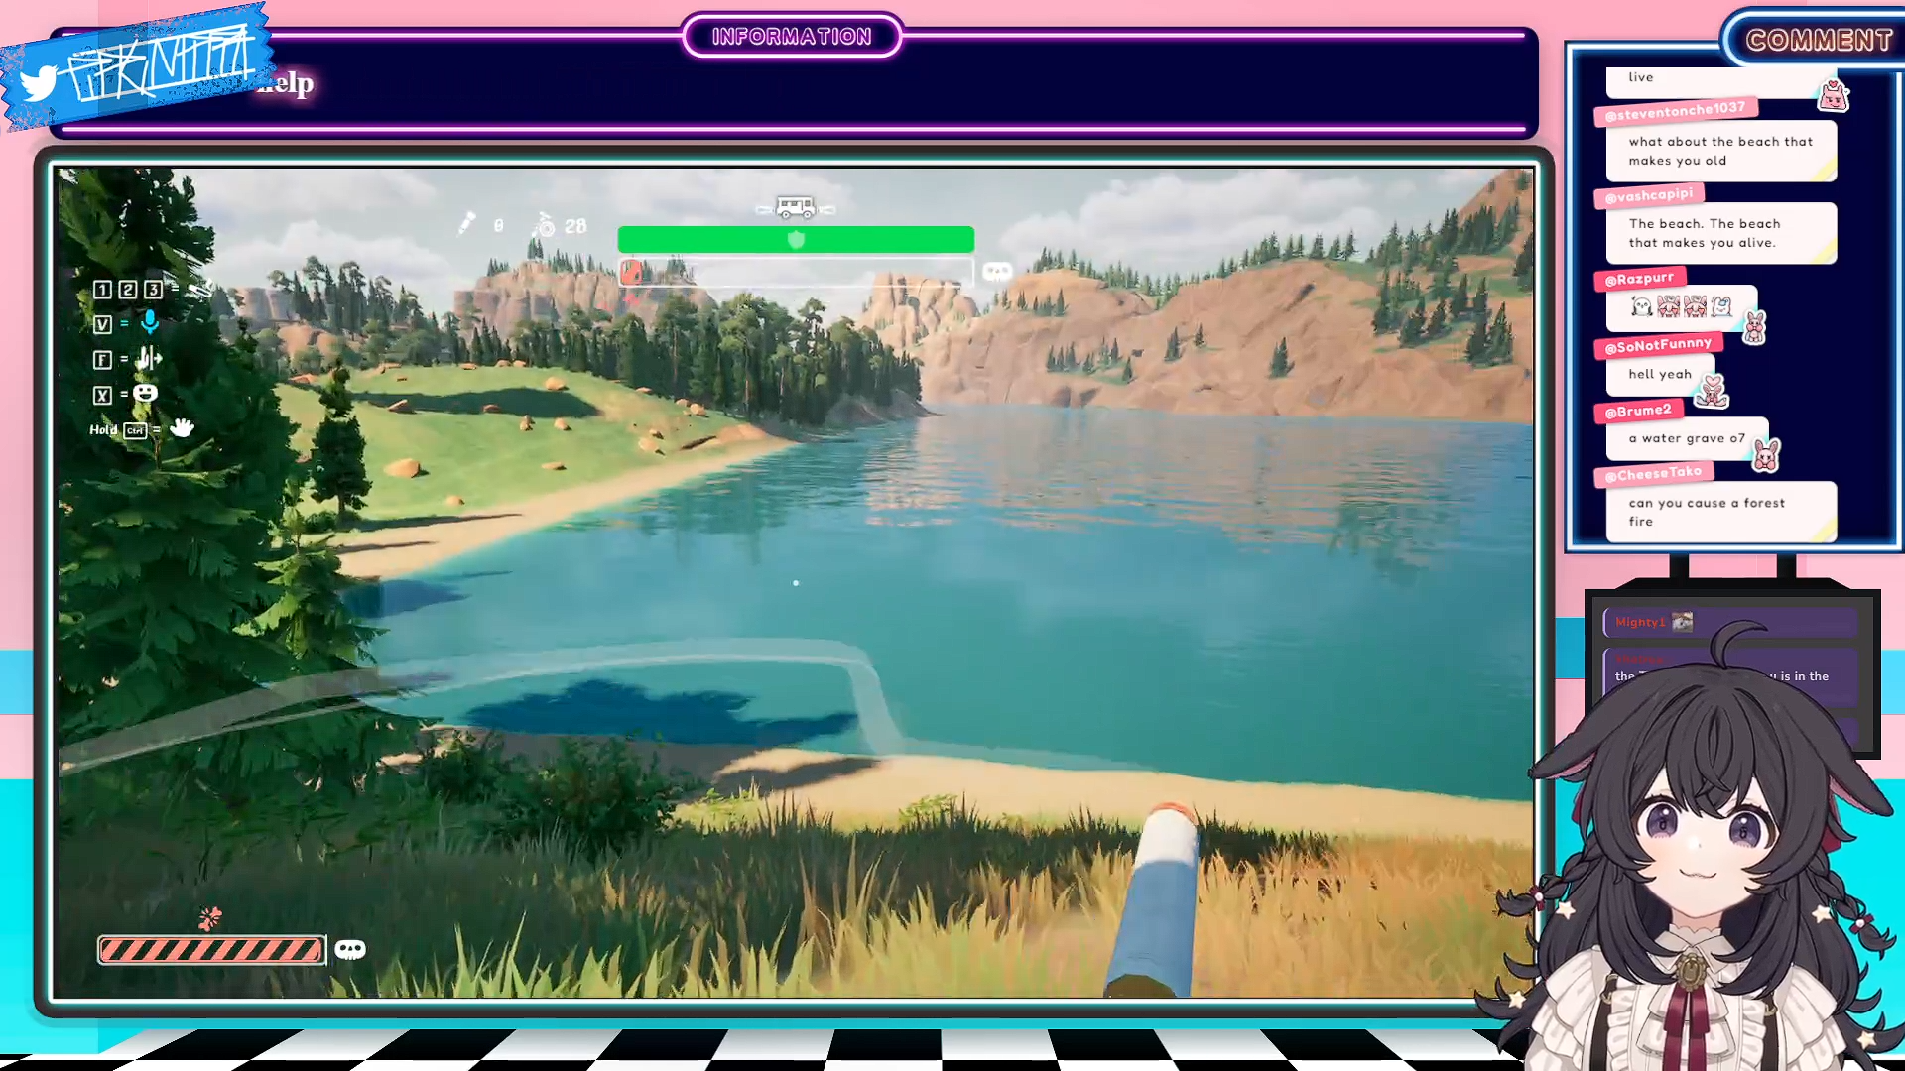
Task: Click the blue microphone voice icon
Action: click(x=150, y=322)
